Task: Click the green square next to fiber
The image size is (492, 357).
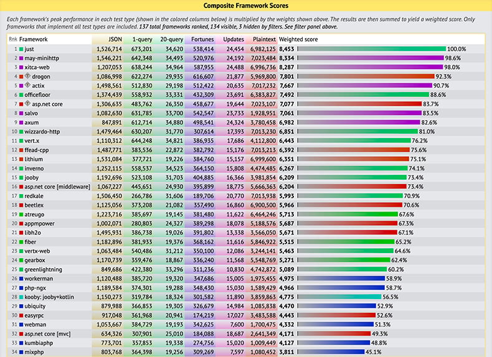Action: pyautogui.click(x=21, y=242)
